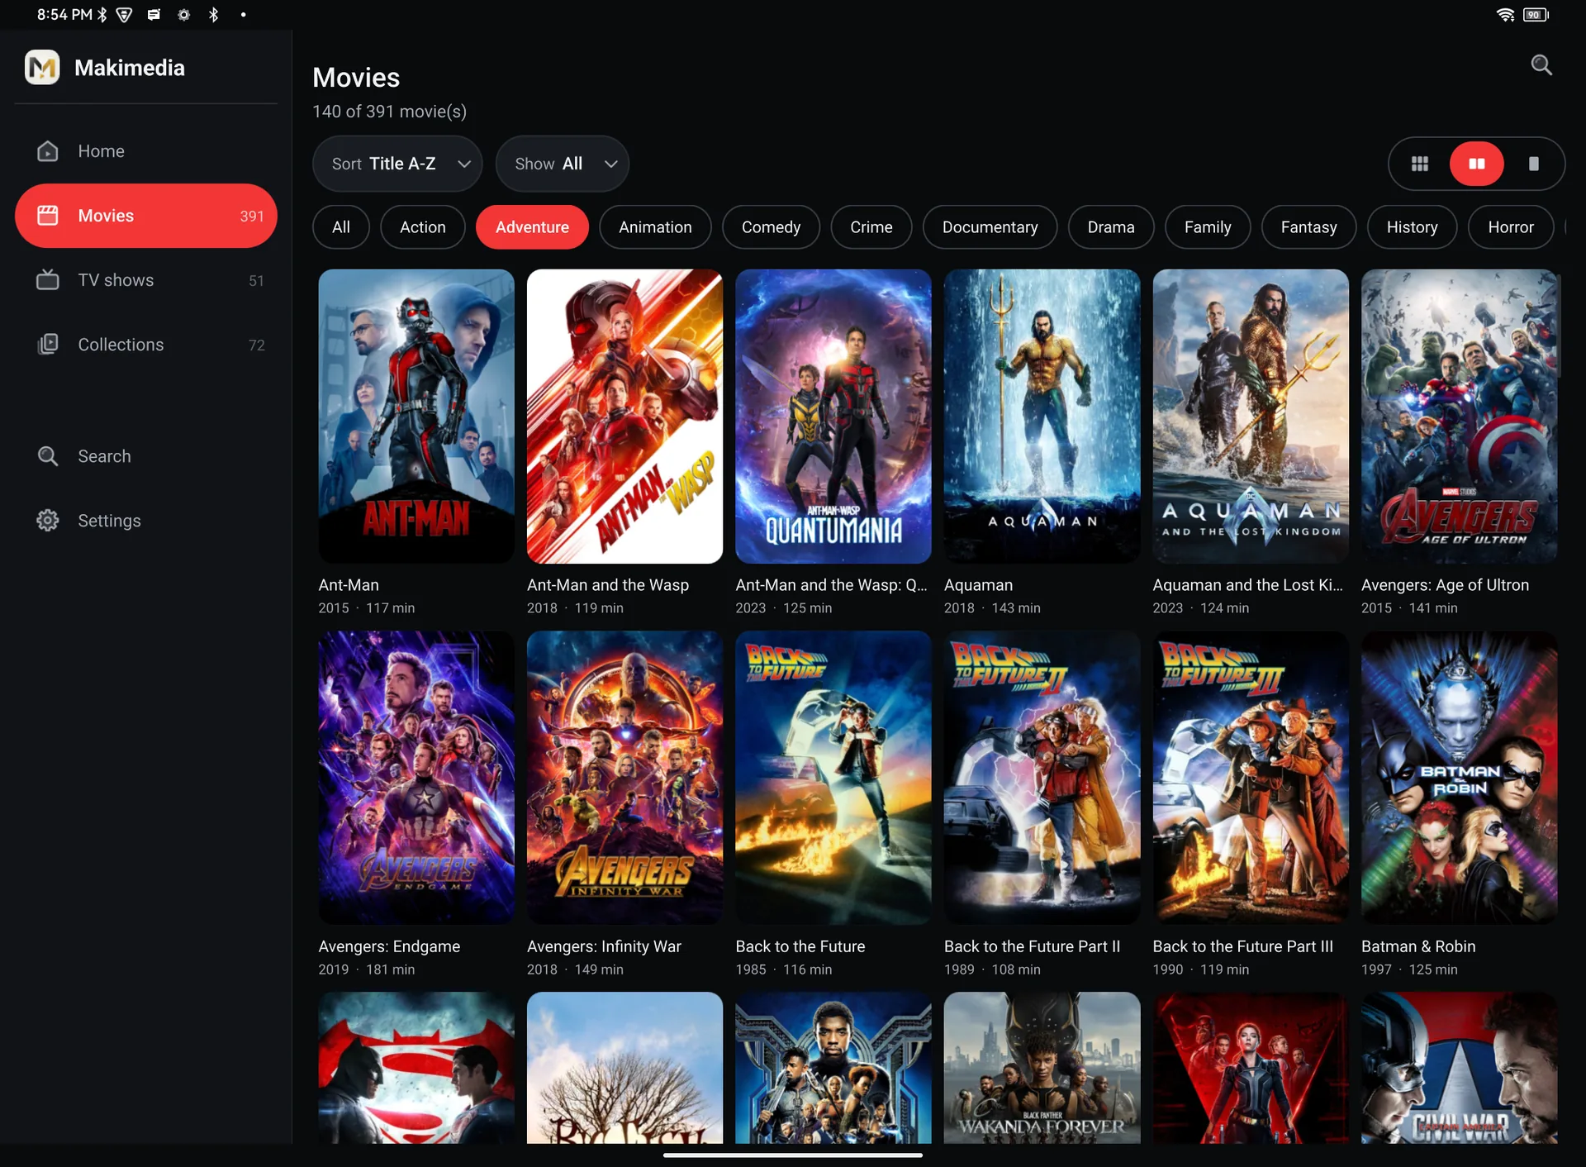
Task: Open Batman v Superman poster
Action: [416, 1068]
